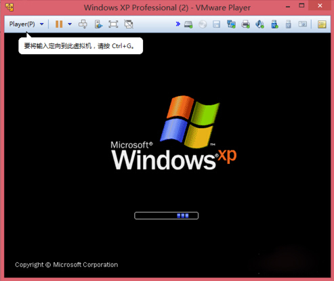
Task: Click the grayed USB device icon
Action: [x=289, y=24]
